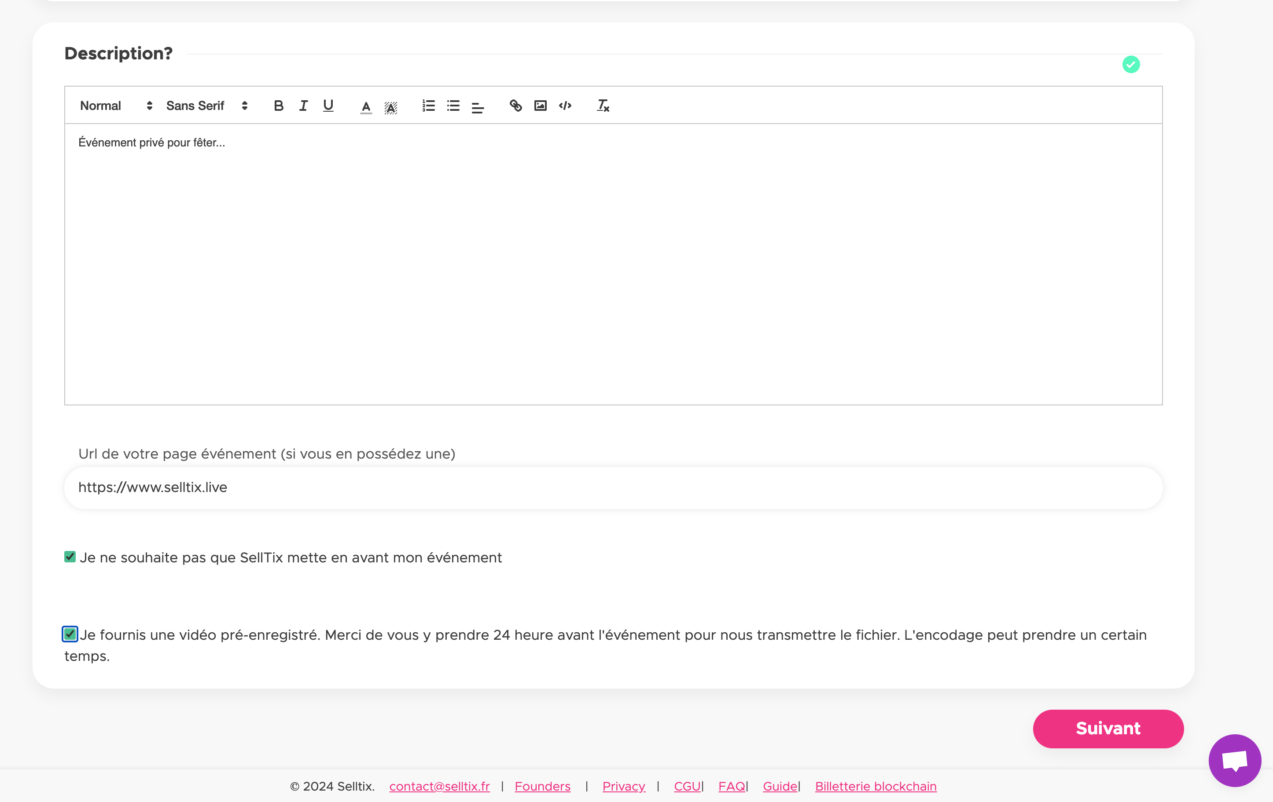Click the Suivant button
The image size is (1273, 802).
tap(1108, 729)
